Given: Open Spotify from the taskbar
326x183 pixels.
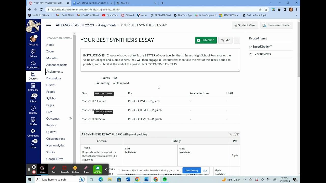Looking at the screenshot, I should click(x=165, y=179).
